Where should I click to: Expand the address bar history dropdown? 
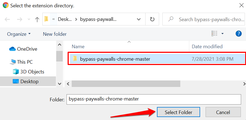[x=139, y=20]
